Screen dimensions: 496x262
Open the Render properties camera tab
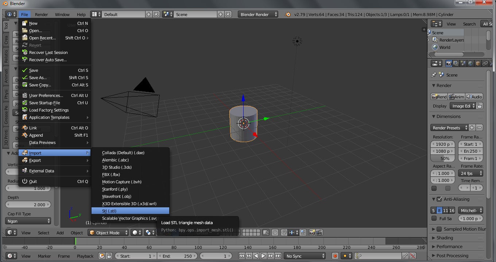coord(449,63)
